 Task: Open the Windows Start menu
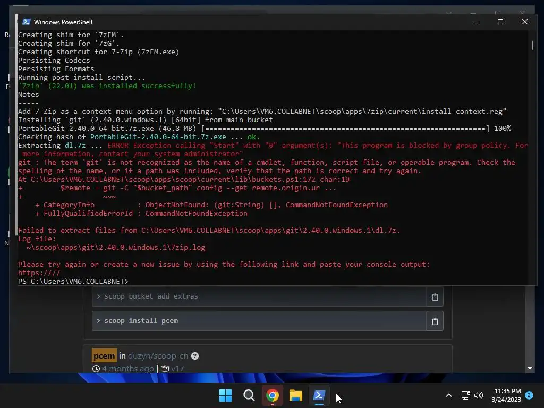225,395
